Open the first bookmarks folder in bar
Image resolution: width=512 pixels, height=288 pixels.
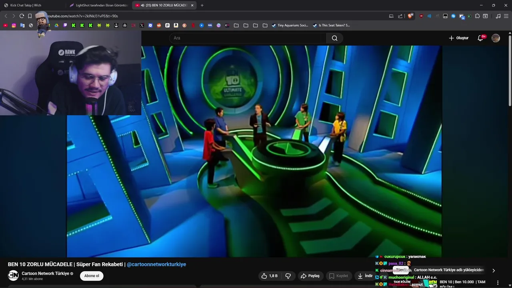(x=236, y=25)
